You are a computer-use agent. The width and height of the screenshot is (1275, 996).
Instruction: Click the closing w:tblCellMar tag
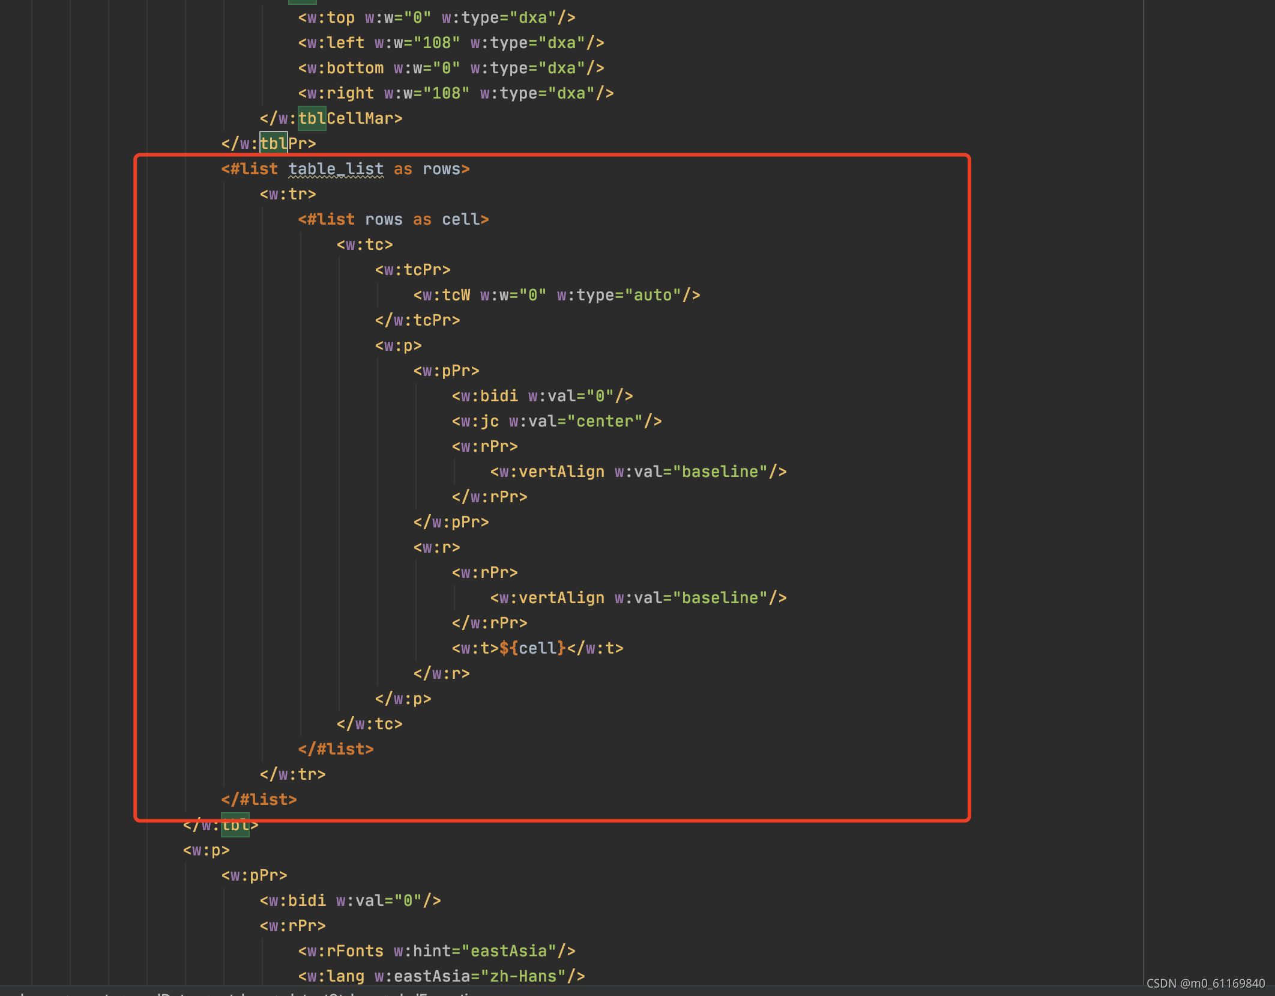tap(331, 119)
